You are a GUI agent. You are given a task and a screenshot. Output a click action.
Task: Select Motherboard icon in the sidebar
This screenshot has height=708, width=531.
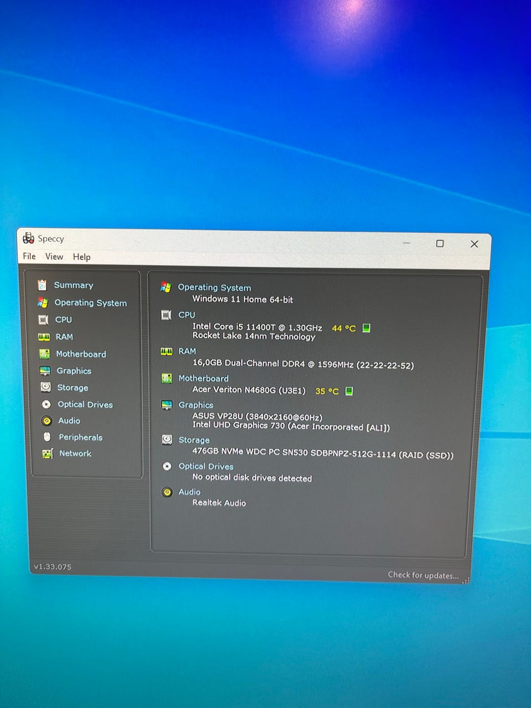pos(44,353)
